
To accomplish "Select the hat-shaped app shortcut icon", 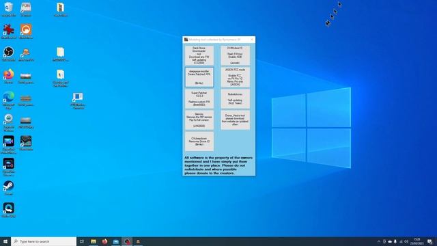I will (x=26, y=54).
